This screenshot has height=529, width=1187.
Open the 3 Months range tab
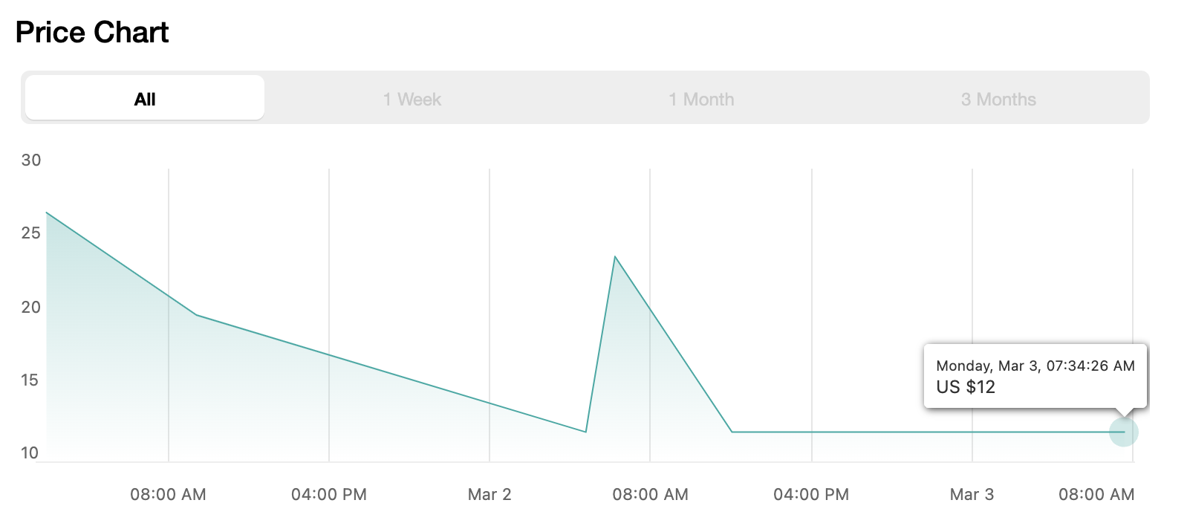coord(998,100)
